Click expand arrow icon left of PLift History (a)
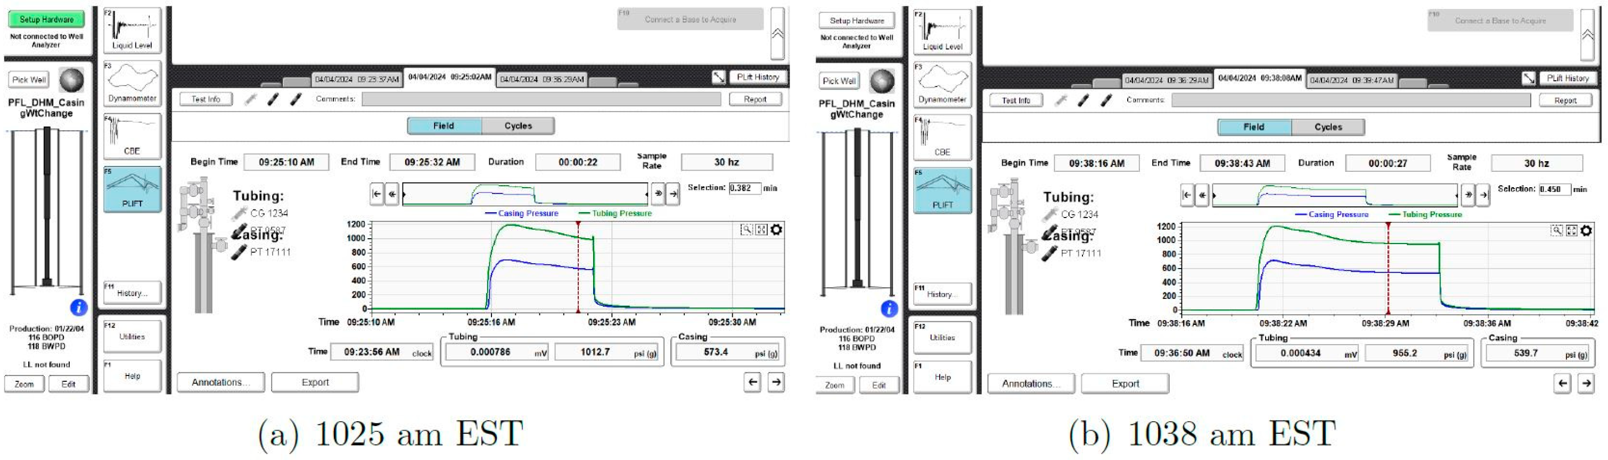The width and height of the screenshot is (1608, 460). 718,77
